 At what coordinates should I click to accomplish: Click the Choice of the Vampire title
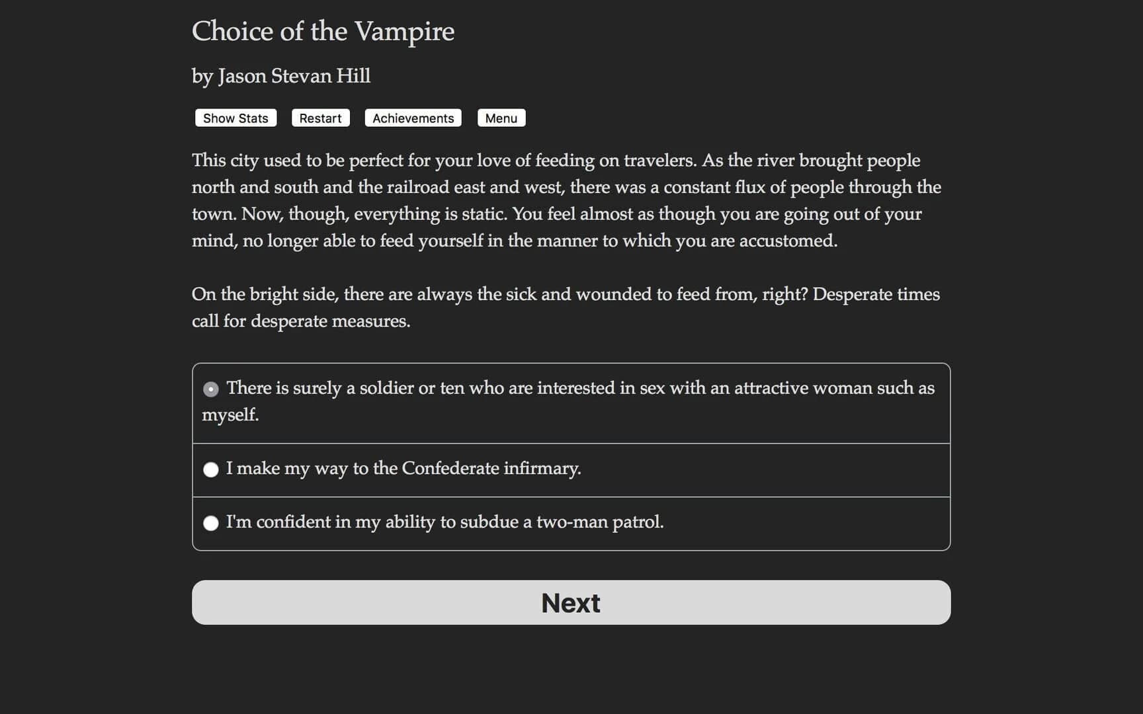point(323,31)
